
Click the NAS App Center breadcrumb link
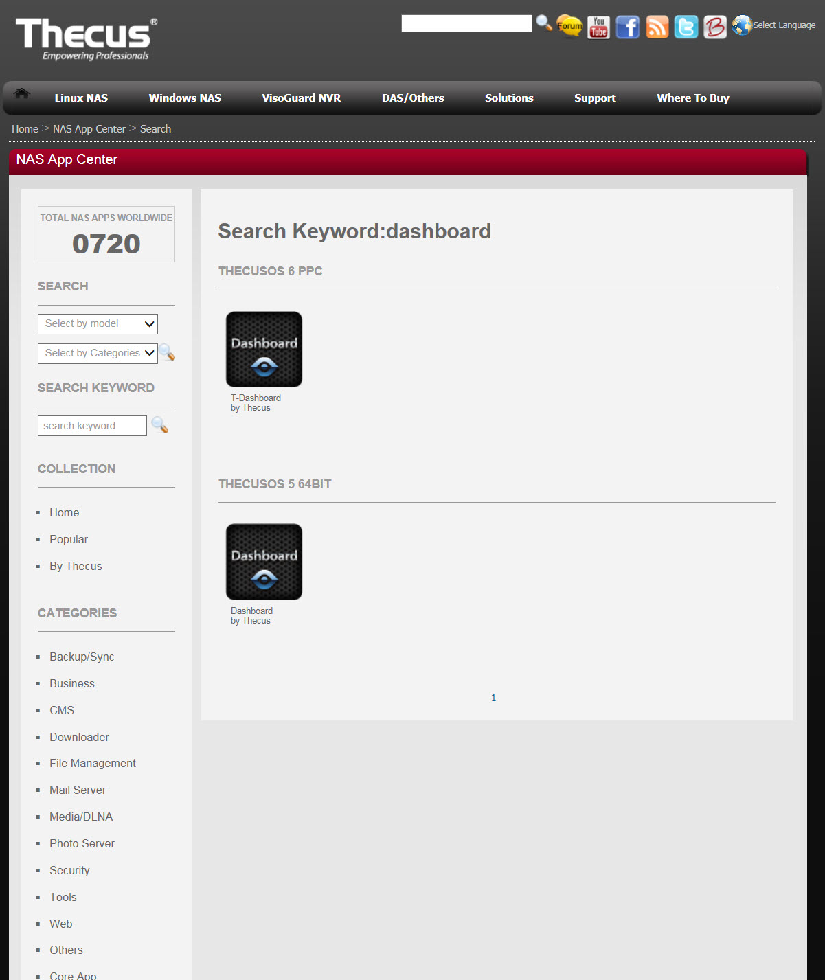[89, 129]
